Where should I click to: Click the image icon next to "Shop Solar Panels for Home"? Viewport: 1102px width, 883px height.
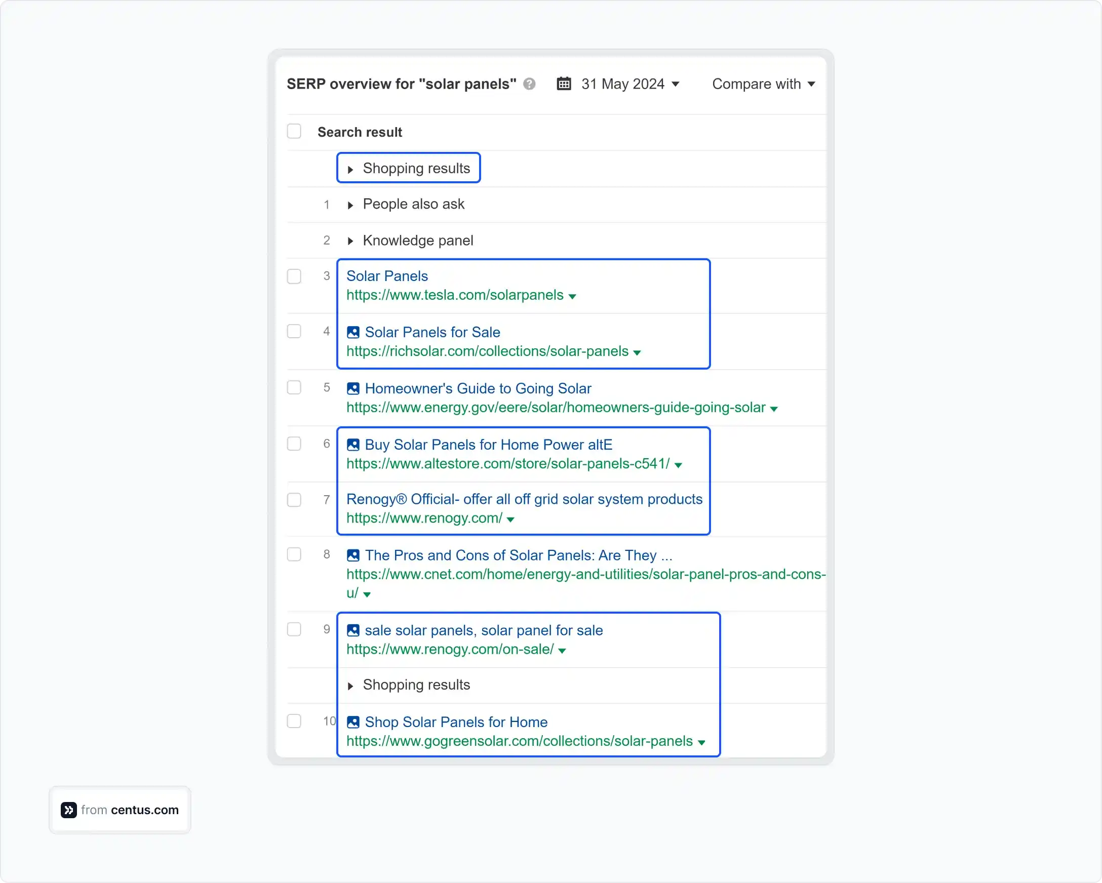[352, 722]
